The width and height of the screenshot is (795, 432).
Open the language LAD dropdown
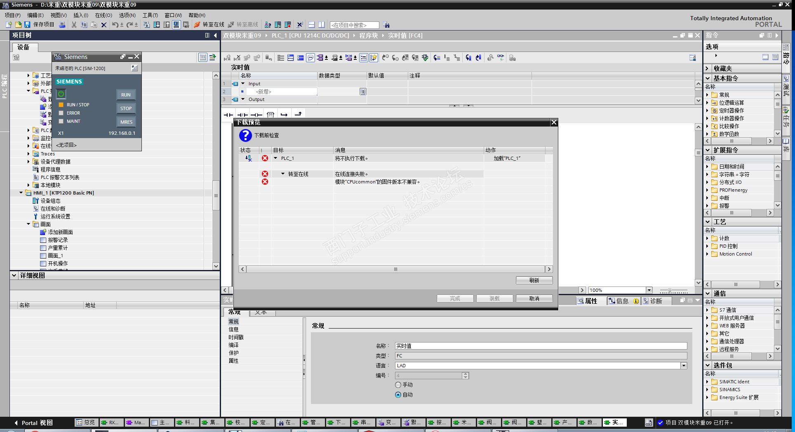coord(684,366)
